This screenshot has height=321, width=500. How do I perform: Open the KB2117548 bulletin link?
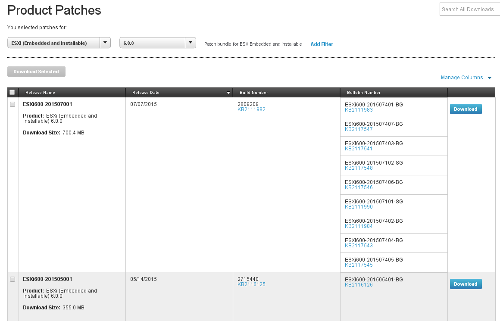(359, 168)
